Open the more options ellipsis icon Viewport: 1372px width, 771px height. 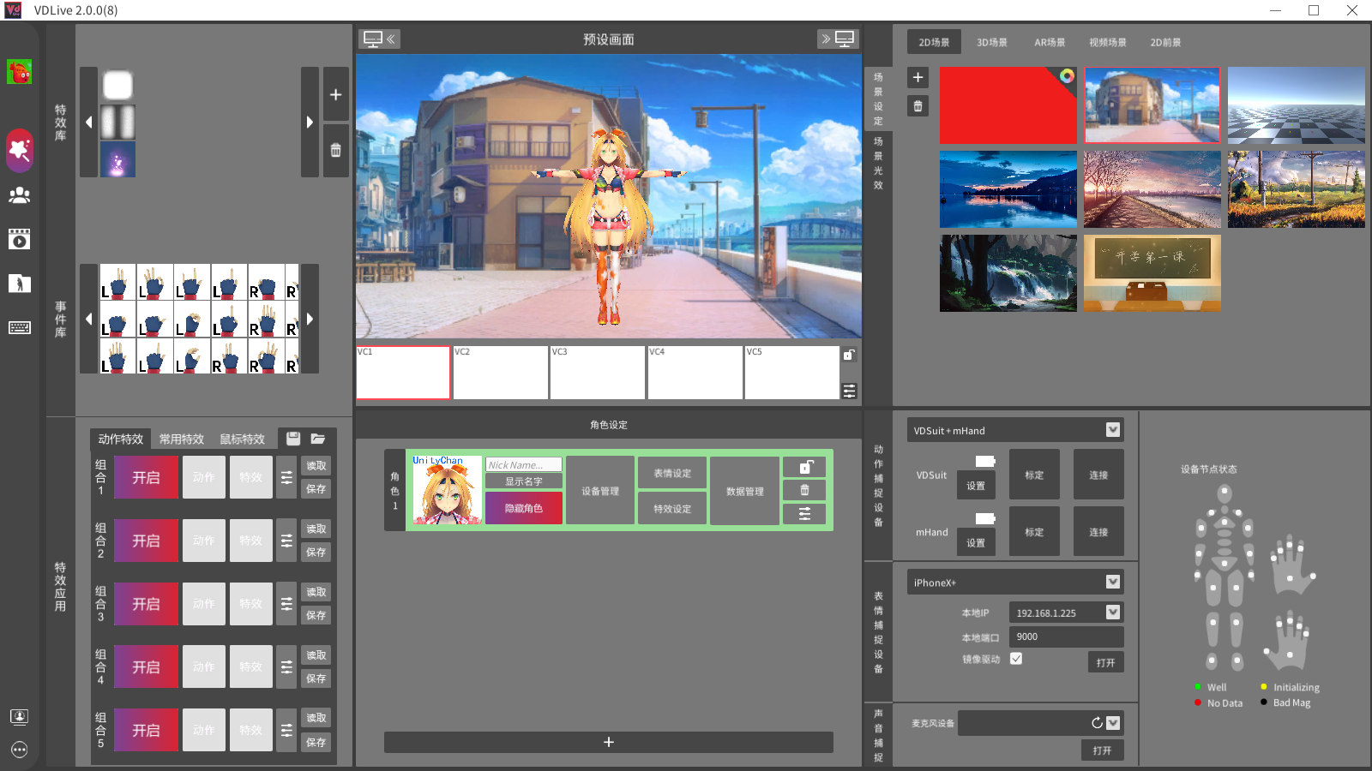point(19,750)
